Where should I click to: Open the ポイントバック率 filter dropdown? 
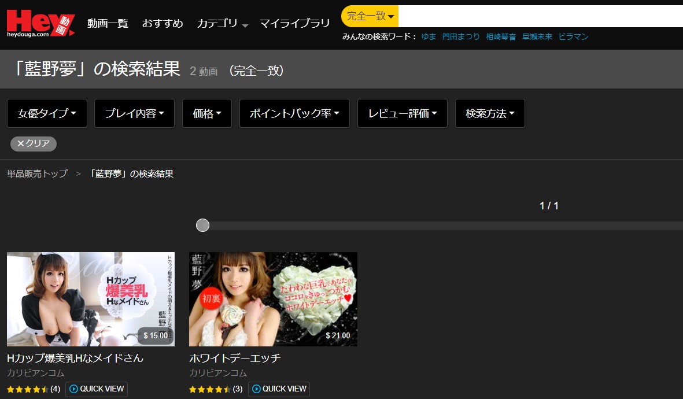[x=294, y=113]
